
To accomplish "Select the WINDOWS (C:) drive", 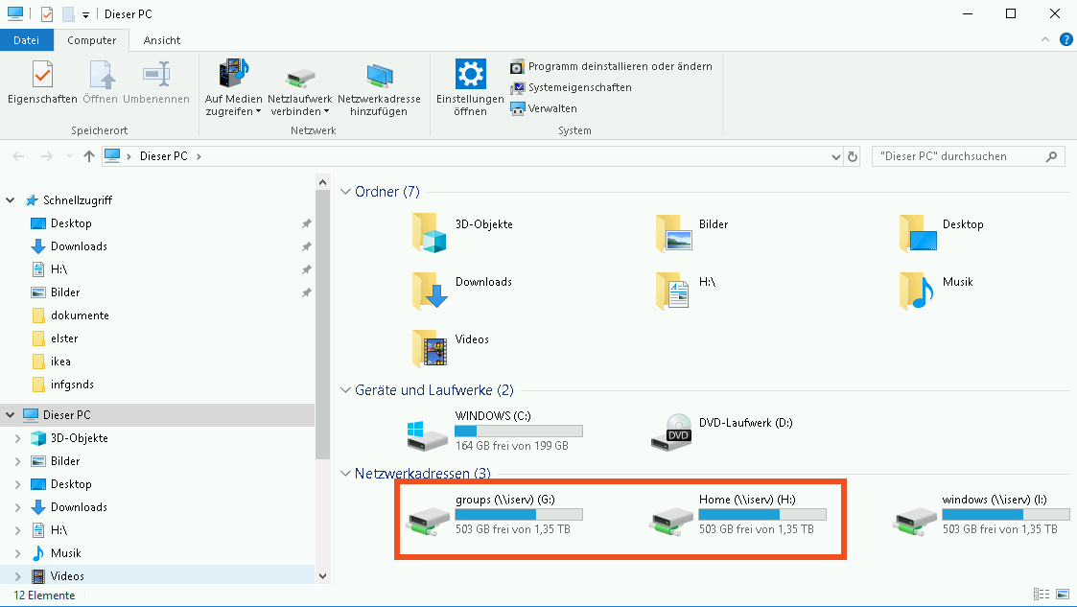I will pyautogui.click(x=495, y=431).
